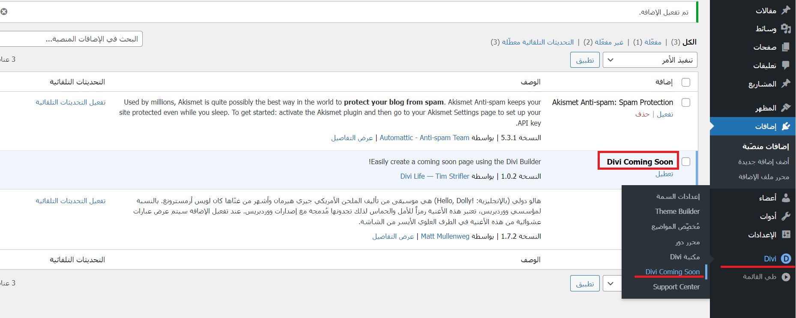
Task: Click the Divi logo icon in sidebar
Action: tap(786, 258)
